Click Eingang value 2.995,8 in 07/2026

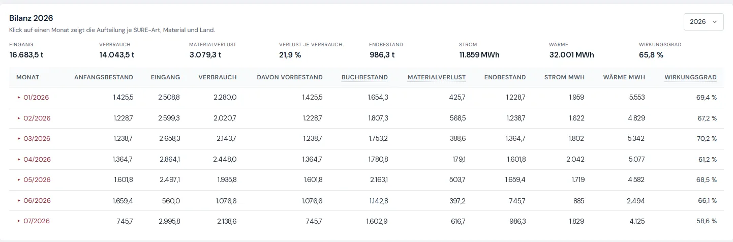coord(169,221)
